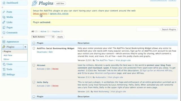Click the Links chain icon
The width and height of the screenshot is (181, 101).
coord(4,22)
